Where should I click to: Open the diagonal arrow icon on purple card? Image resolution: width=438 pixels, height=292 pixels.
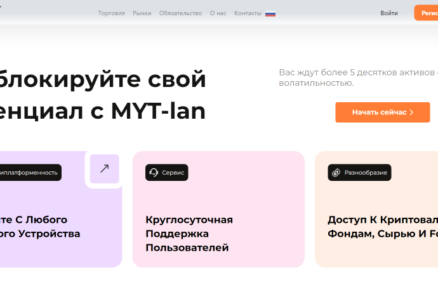pos(105,169)
